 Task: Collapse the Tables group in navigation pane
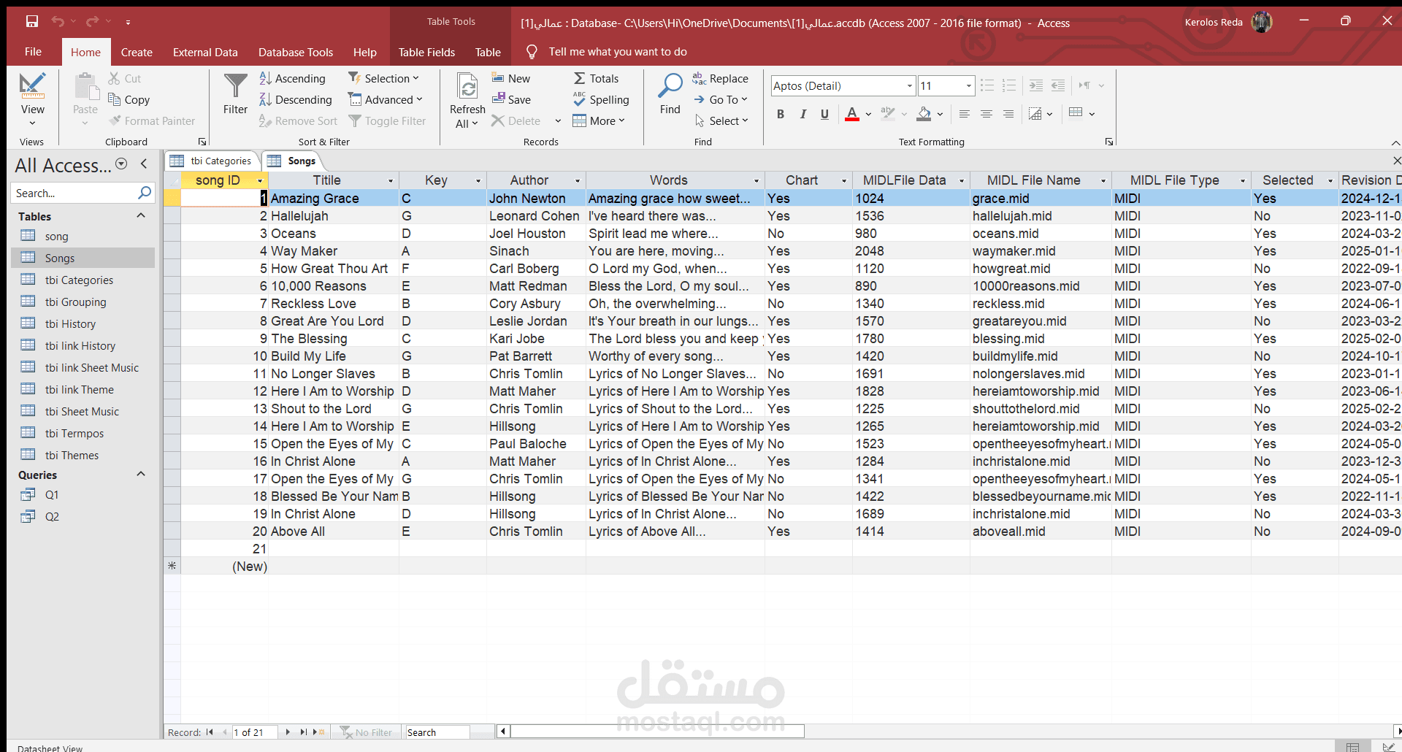click(x=141, y=216)
